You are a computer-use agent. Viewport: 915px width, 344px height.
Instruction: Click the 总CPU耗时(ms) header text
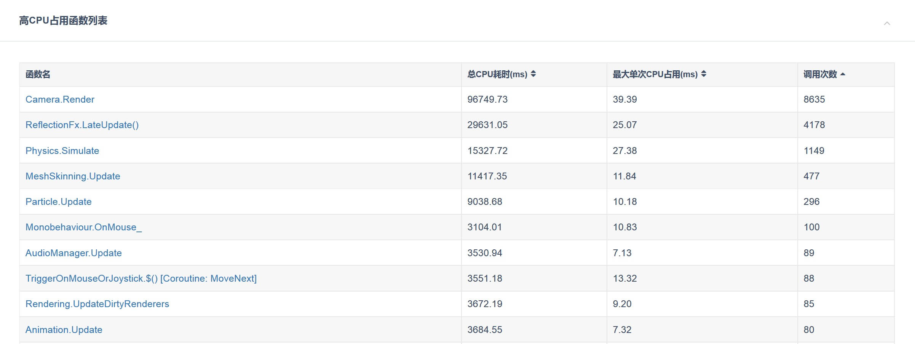tap(497, 75)
